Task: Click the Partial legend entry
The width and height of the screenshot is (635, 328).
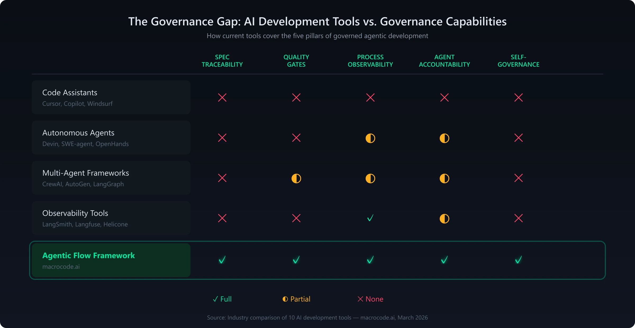Action: pyautogui.click(x=296, y=299)
